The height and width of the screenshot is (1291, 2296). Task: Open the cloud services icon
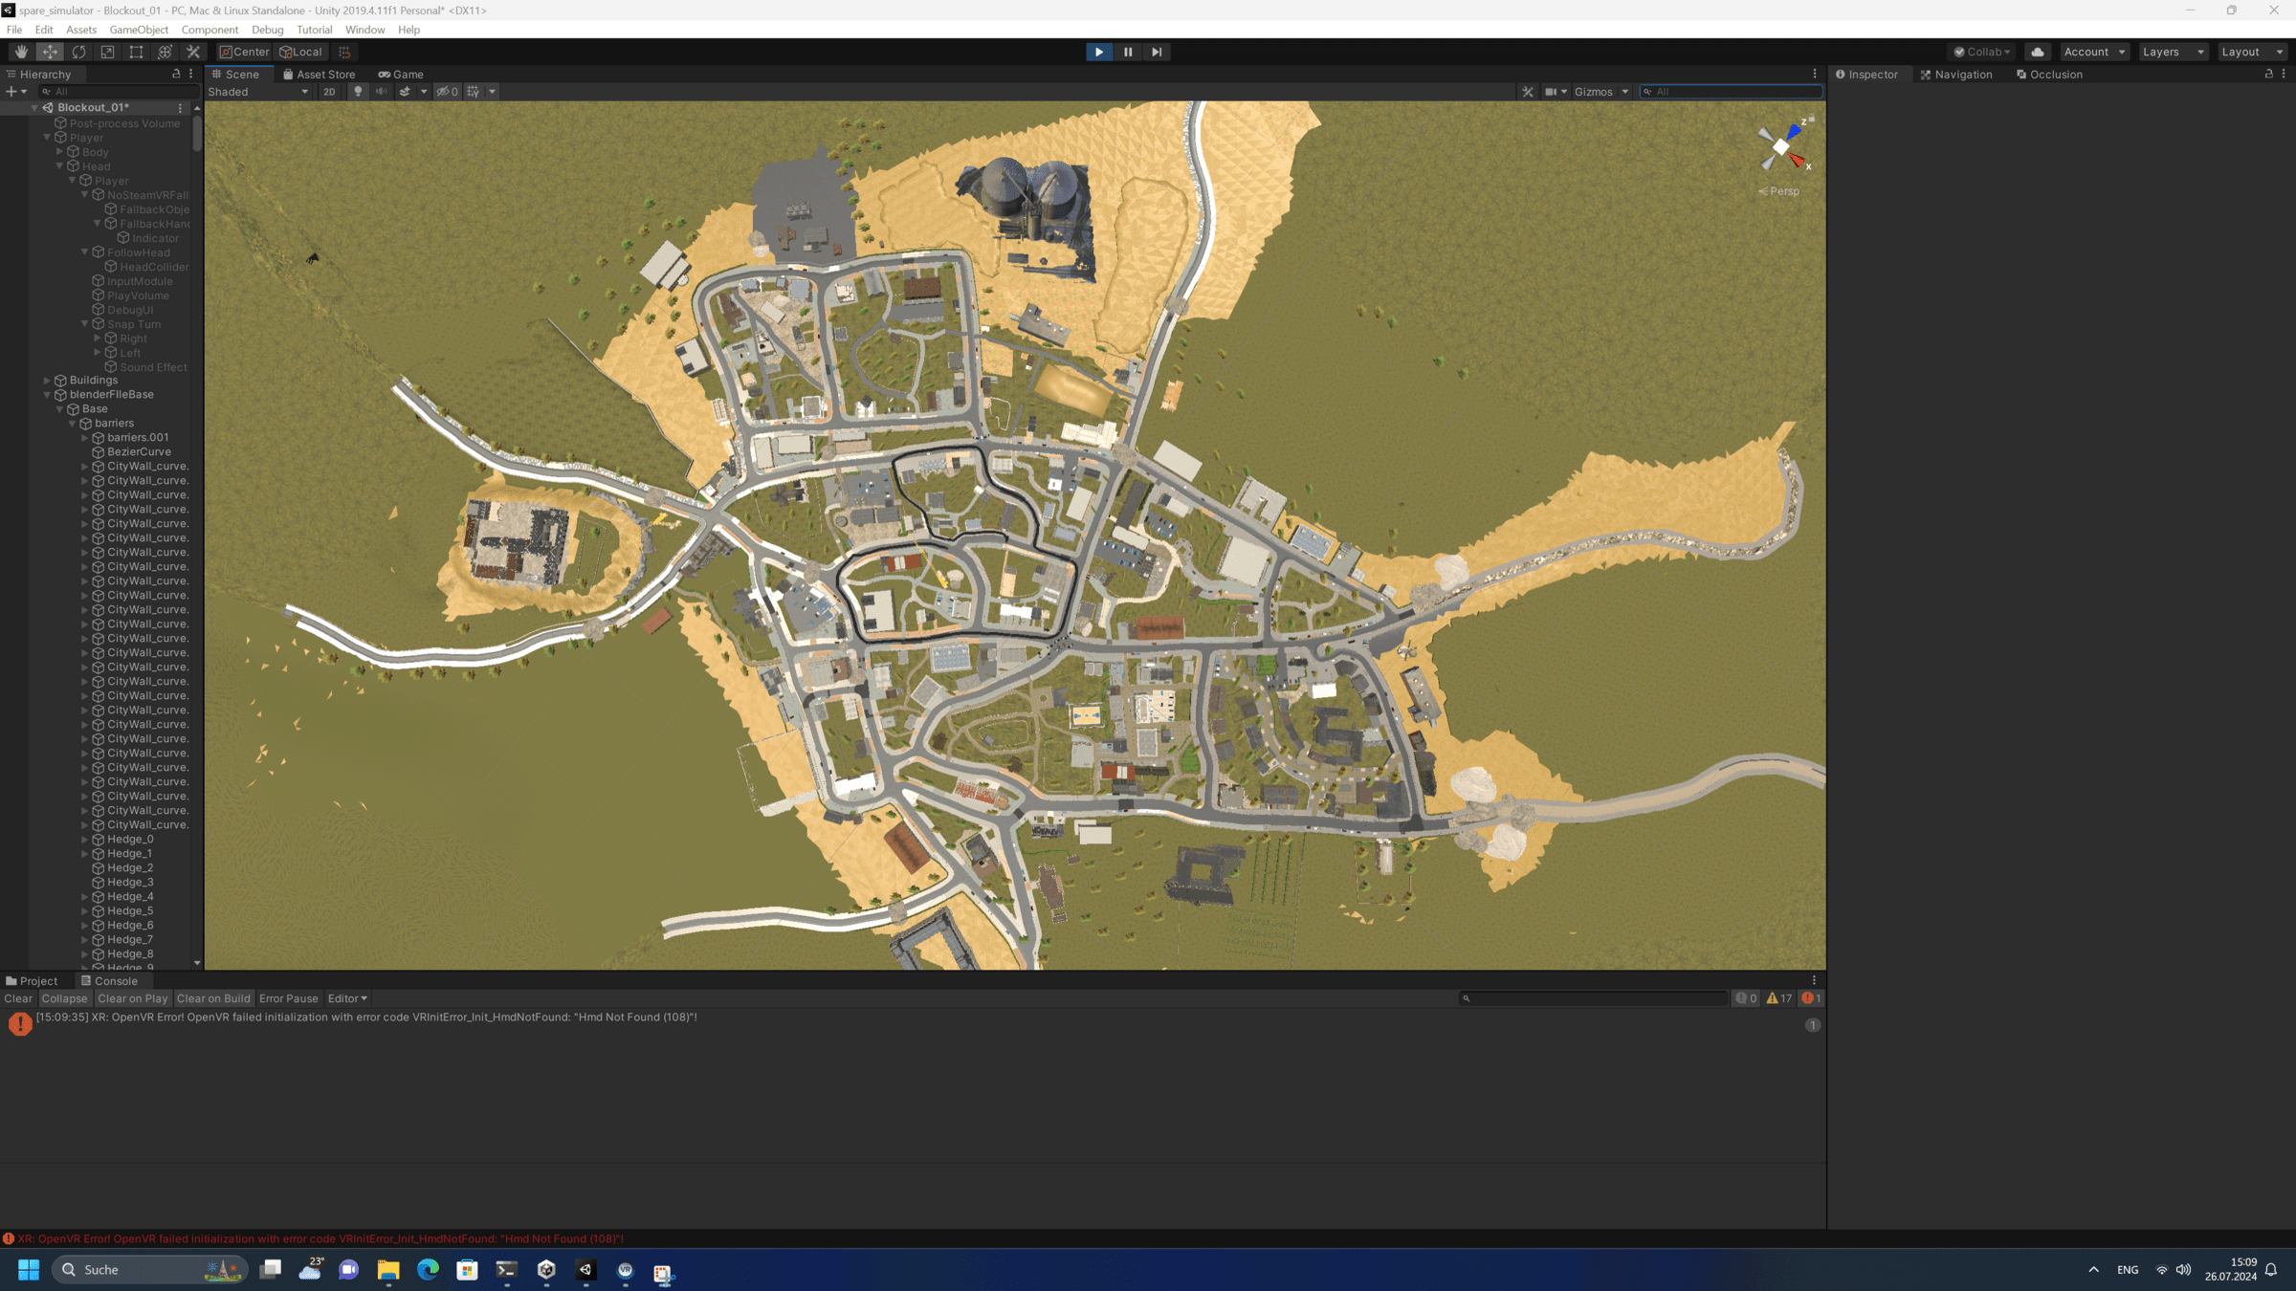2037,52
